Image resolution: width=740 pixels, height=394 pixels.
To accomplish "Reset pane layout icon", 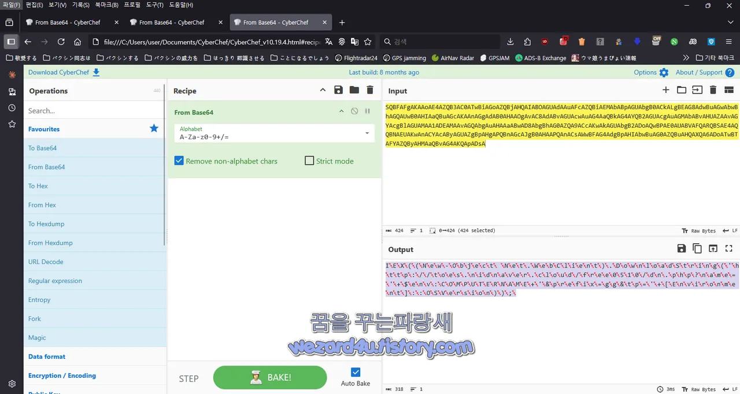I will tap(729, 90).
